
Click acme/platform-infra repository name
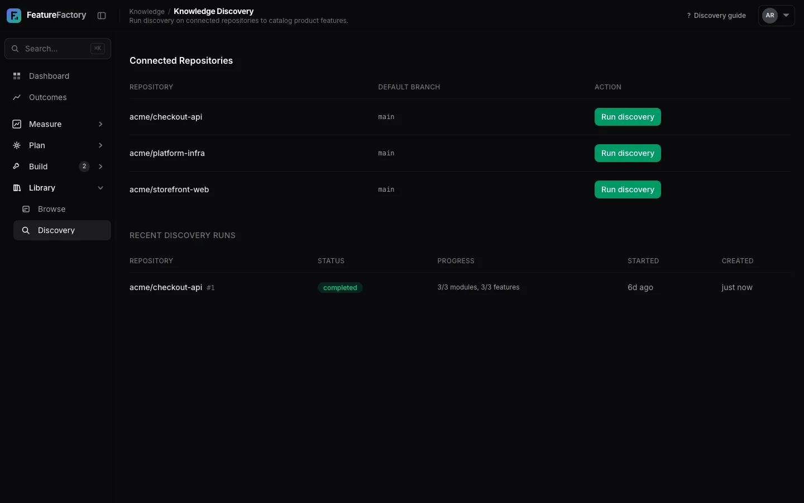tap(167, 153)
